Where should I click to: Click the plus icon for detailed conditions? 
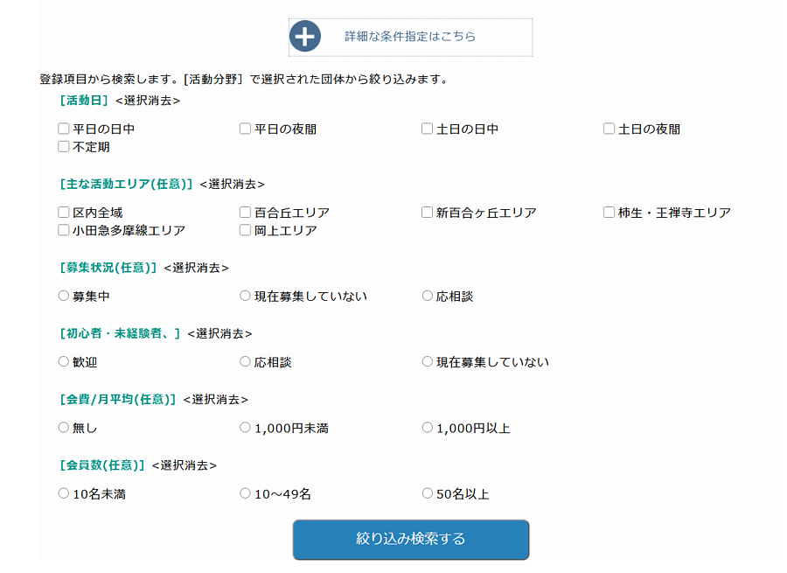click(305, 37)
